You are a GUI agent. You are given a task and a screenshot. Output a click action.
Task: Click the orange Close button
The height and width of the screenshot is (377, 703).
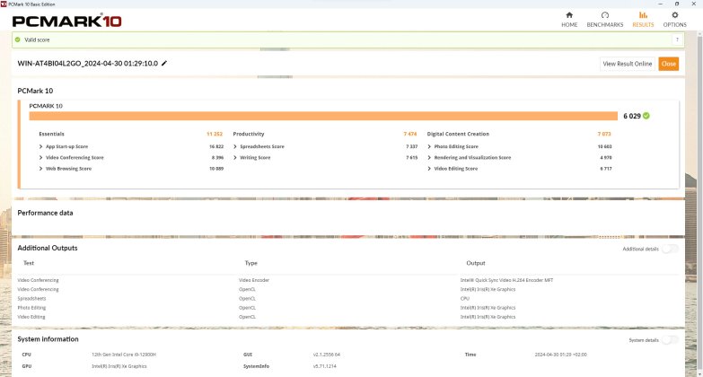click(x=669, y=64)
